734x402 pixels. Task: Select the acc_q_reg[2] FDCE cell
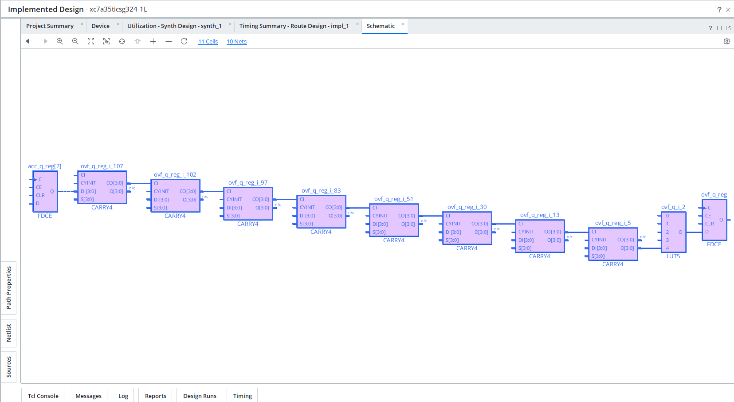45,191
